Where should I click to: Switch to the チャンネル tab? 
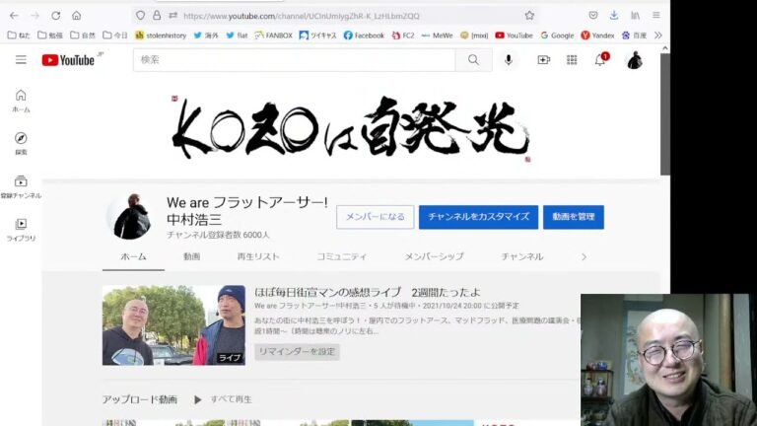pos(521,257)
